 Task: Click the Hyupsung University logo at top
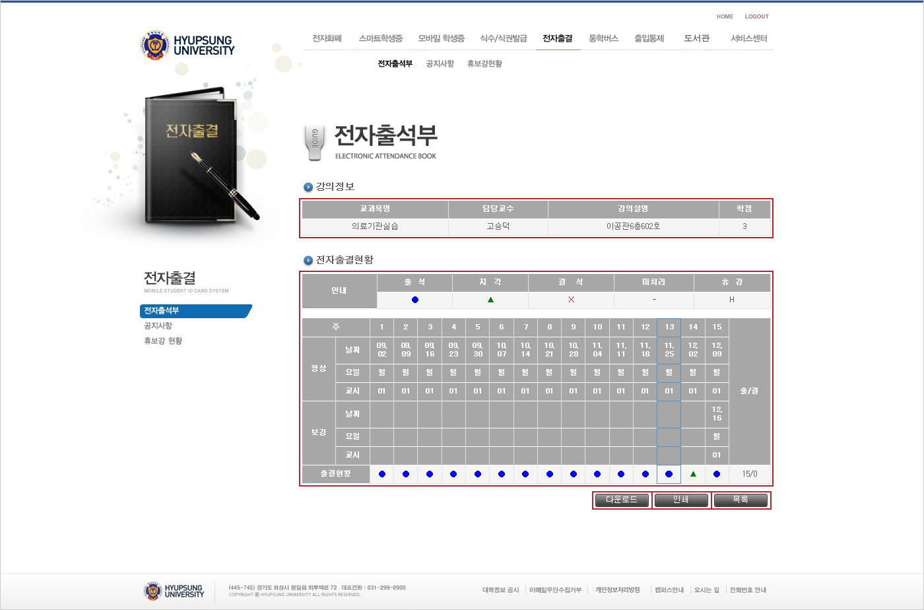pos(187,46)
